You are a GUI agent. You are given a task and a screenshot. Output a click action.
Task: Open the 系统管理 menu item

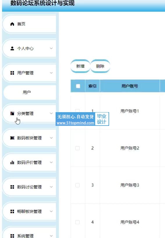coord(29,234)
